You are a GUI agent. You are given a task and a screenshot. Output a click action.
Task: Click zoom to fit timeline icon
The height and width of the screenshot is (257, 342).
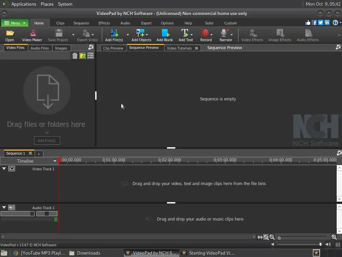click(266, 237)
